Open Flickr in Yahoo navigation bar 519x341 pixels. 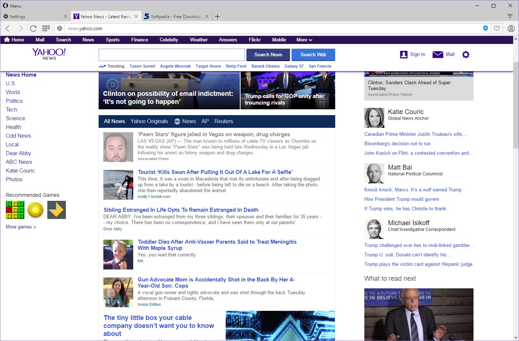[x=255, y=40]
